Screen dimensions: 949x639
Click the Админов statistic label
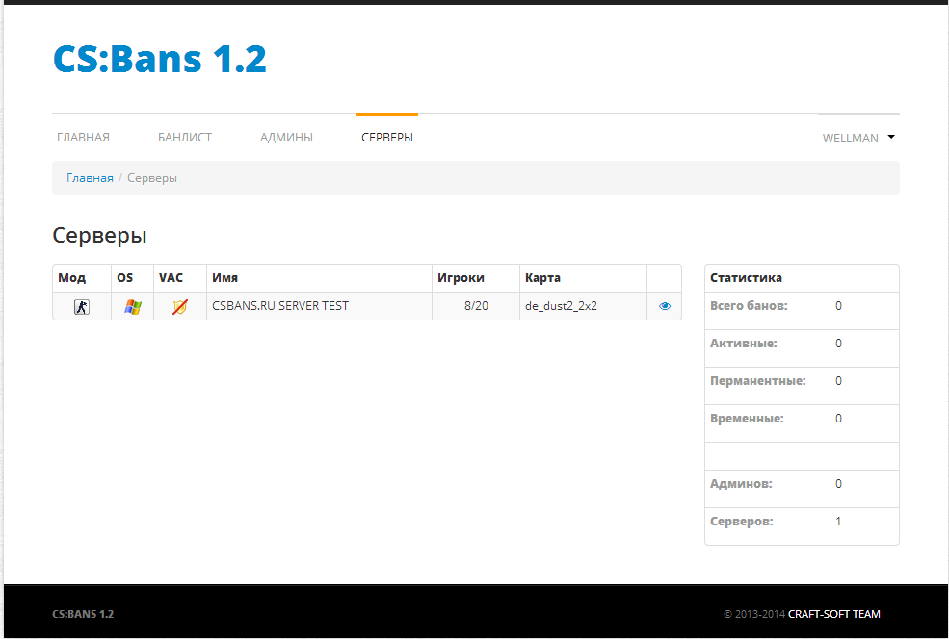pyautogui.click(x=741, y=484)
